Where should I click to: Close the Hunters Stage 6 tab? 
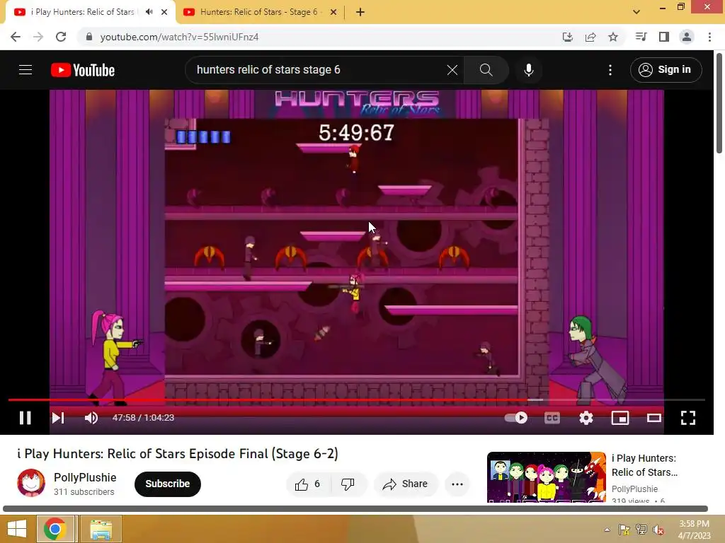[x=333, y=12]
